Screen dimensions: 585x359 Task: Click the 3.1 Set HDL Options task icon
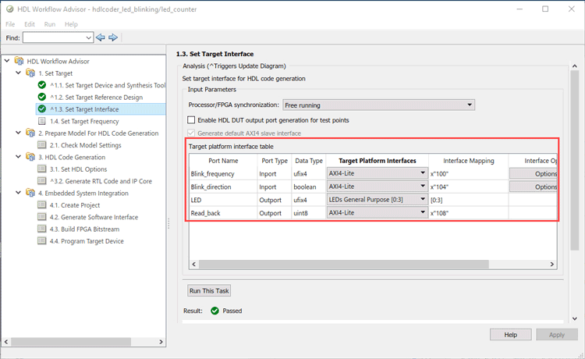pos(42,169)
